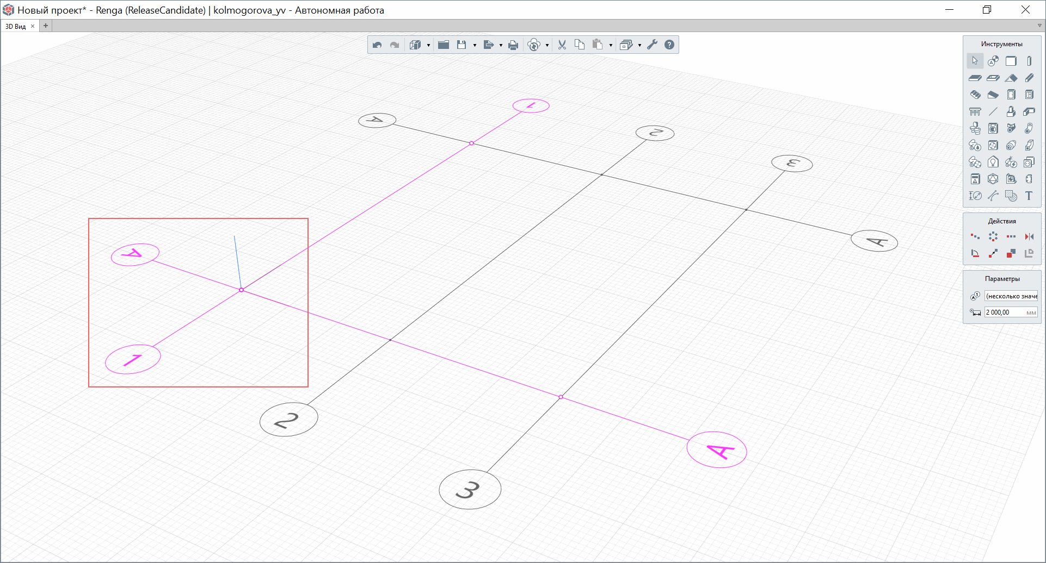Viewport: 1046px width, 563px height.
Task: Export project with arrow icon
Action: (x=488, y=45)
